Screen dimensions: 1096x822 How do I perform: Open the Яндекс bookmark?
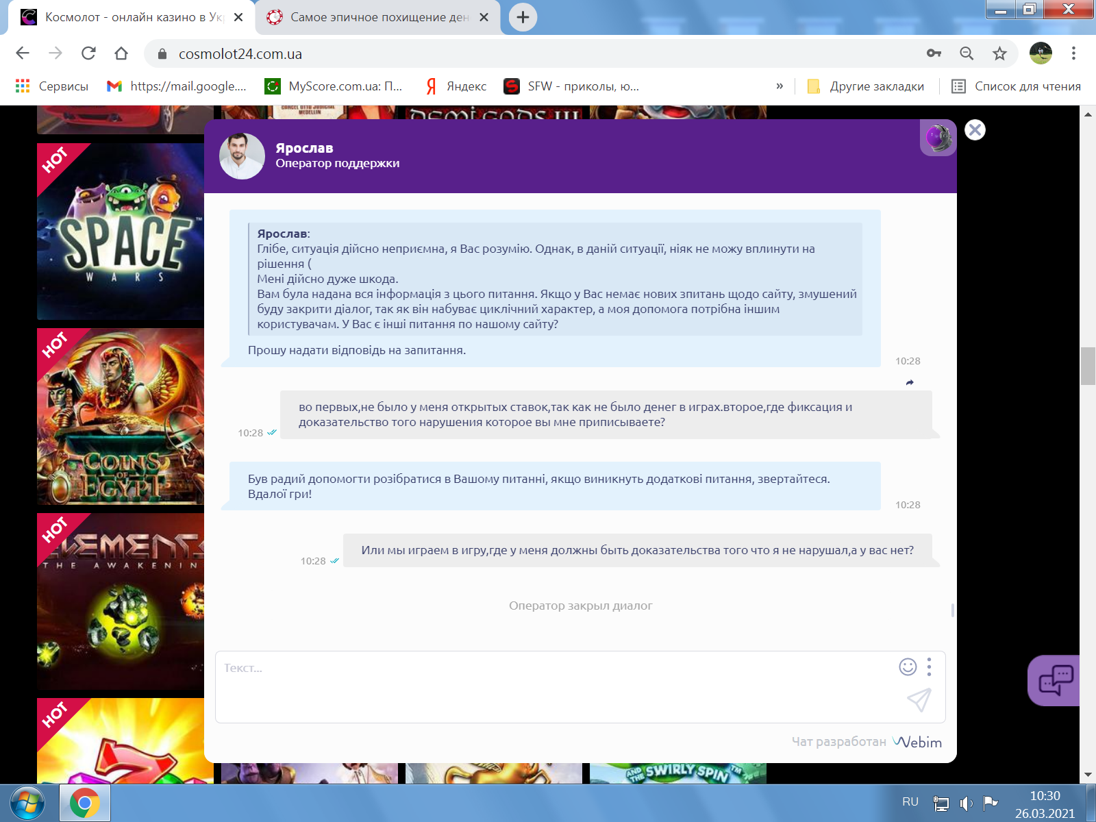coord(456,86)
